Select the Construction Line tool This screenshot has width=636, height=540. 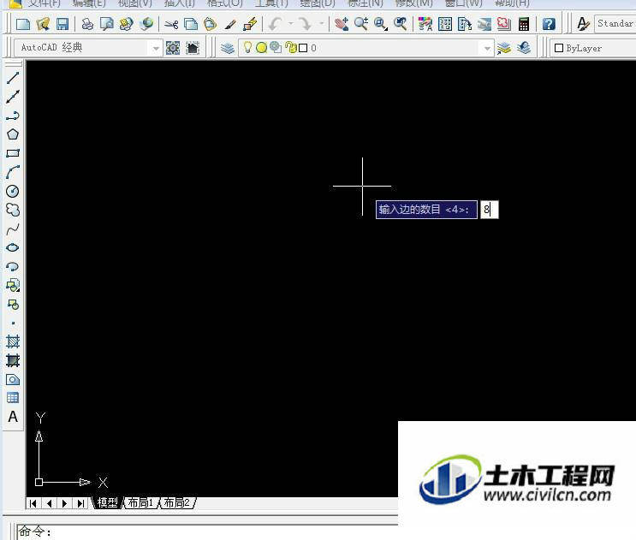13,97
